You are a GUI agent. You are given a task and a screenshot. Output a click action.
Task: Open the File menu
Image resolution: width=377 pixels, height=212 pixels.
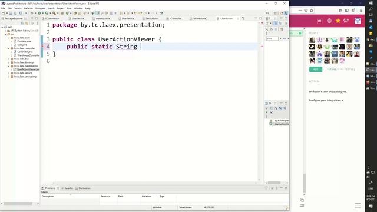[x=3, y=8]
